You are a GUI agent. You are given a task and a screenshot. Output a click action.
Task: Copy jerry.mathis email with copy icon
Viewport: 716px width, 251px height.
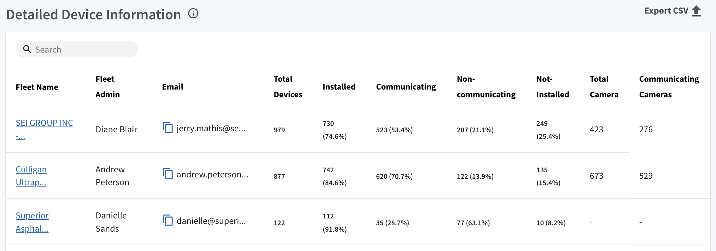tap(168, 128)
